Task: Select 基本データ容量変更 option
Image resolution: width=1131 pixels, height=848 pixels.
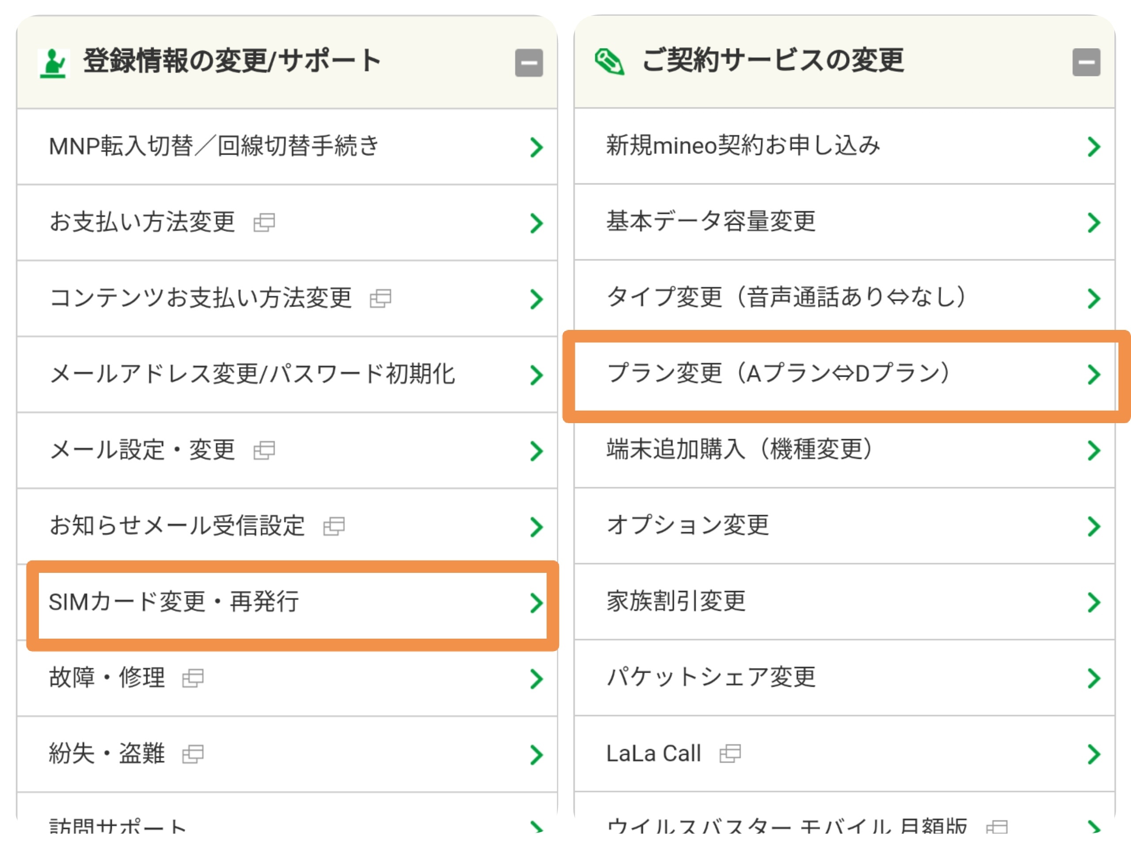Action: (x=711, y=222)
